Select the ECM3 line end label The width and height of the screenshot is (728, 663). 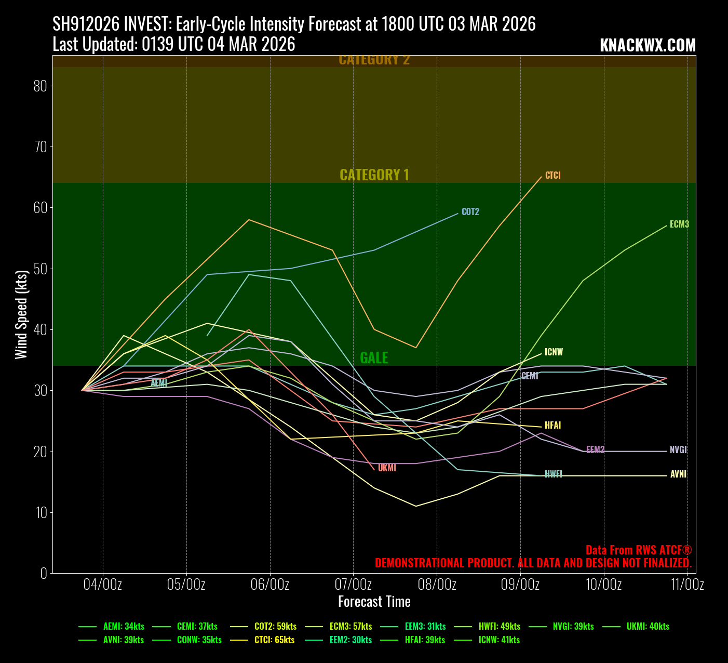point(679,224)
